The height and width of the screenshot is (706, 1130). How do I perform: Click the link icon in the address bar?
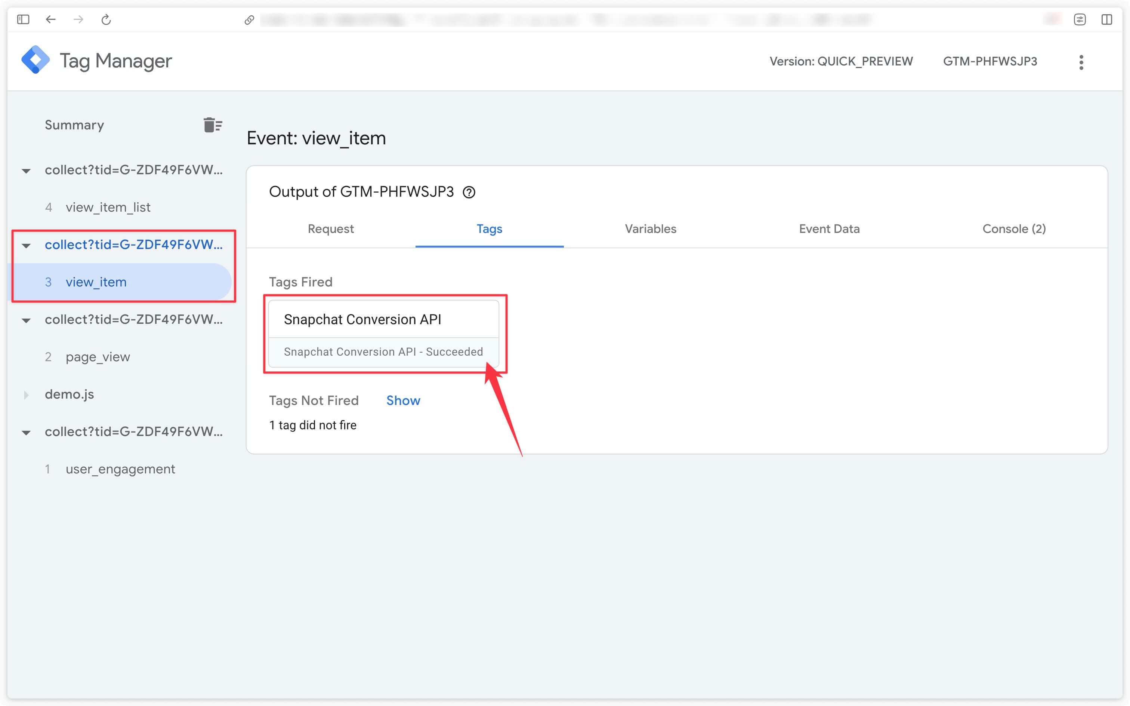249,19
